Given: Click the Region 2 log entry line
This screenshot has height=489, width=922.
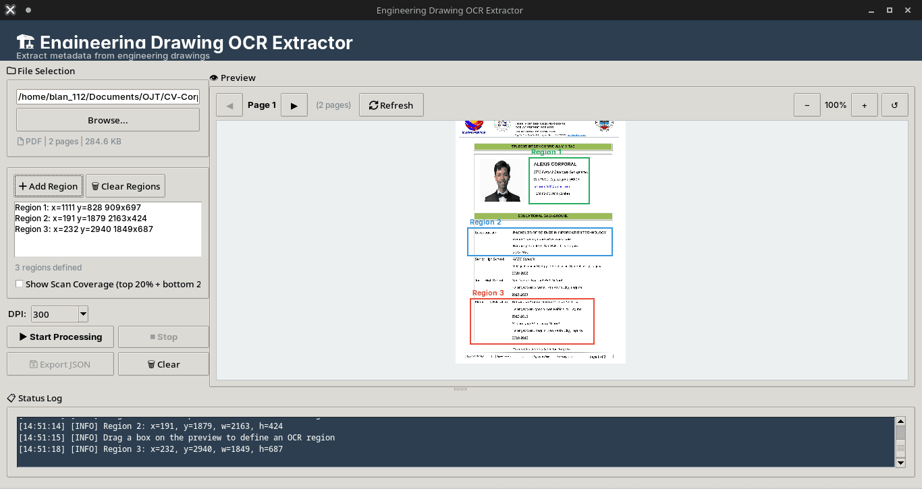Looking at the screenshot, I should click(151, 426).
